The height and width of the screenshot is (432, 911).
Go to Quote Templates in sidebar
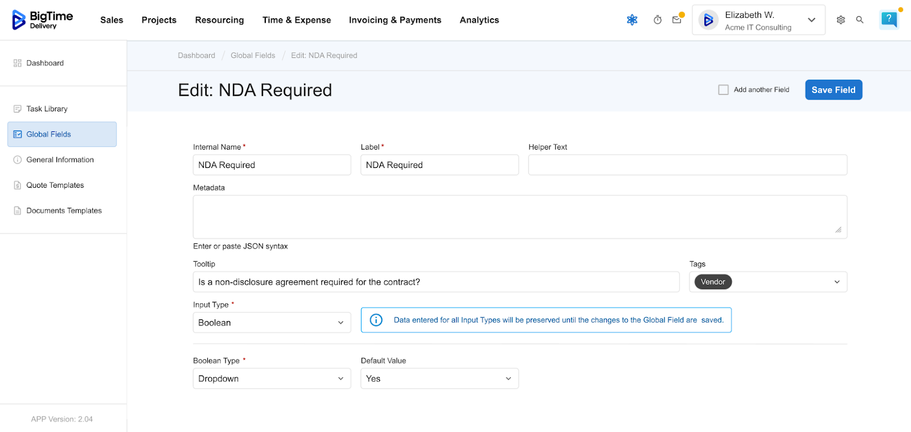point(55,185)
